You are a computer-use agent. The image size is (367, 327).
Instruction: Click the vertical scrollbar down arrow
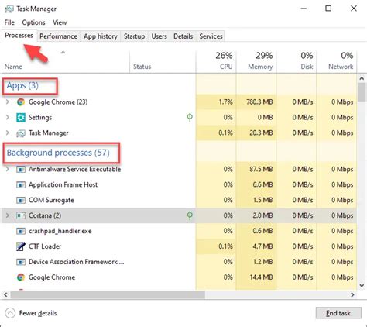coord(362,285)
